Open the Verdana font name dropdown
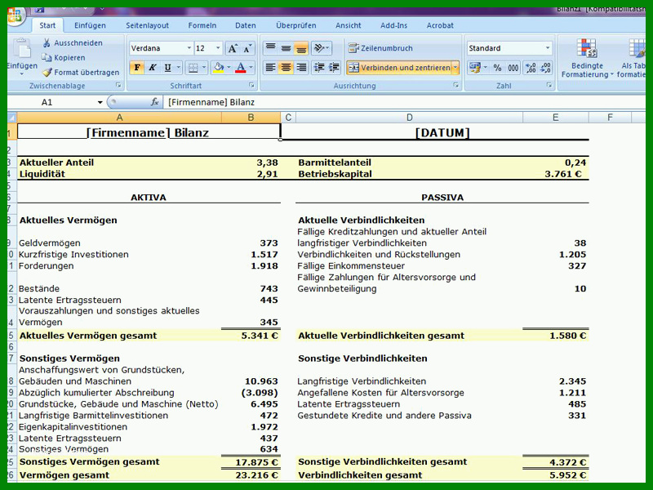This screenshot has height=490, width=653. click(x=189, y=48)
